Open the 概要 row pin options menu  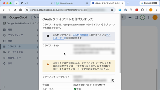pos(37,30)
